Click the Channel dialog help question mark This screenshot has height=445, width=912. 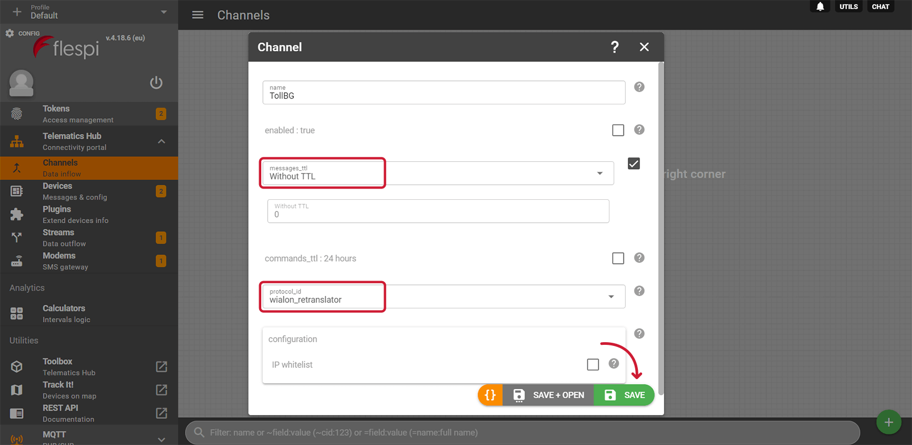coord(615,47)
